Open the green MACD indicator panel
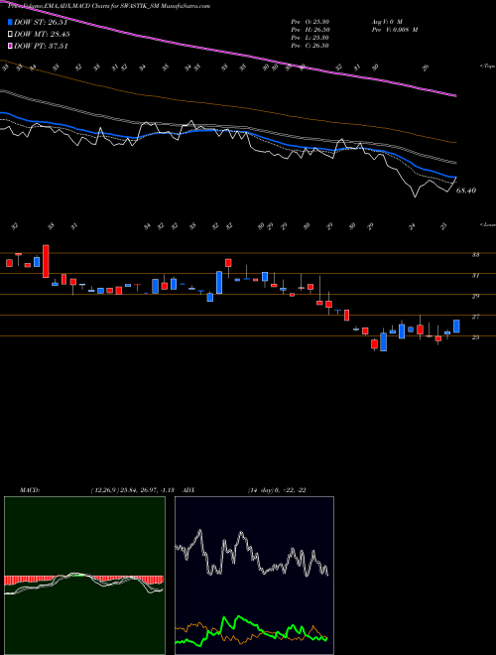This screenshot has height=655, width=496. coord(84,576)
